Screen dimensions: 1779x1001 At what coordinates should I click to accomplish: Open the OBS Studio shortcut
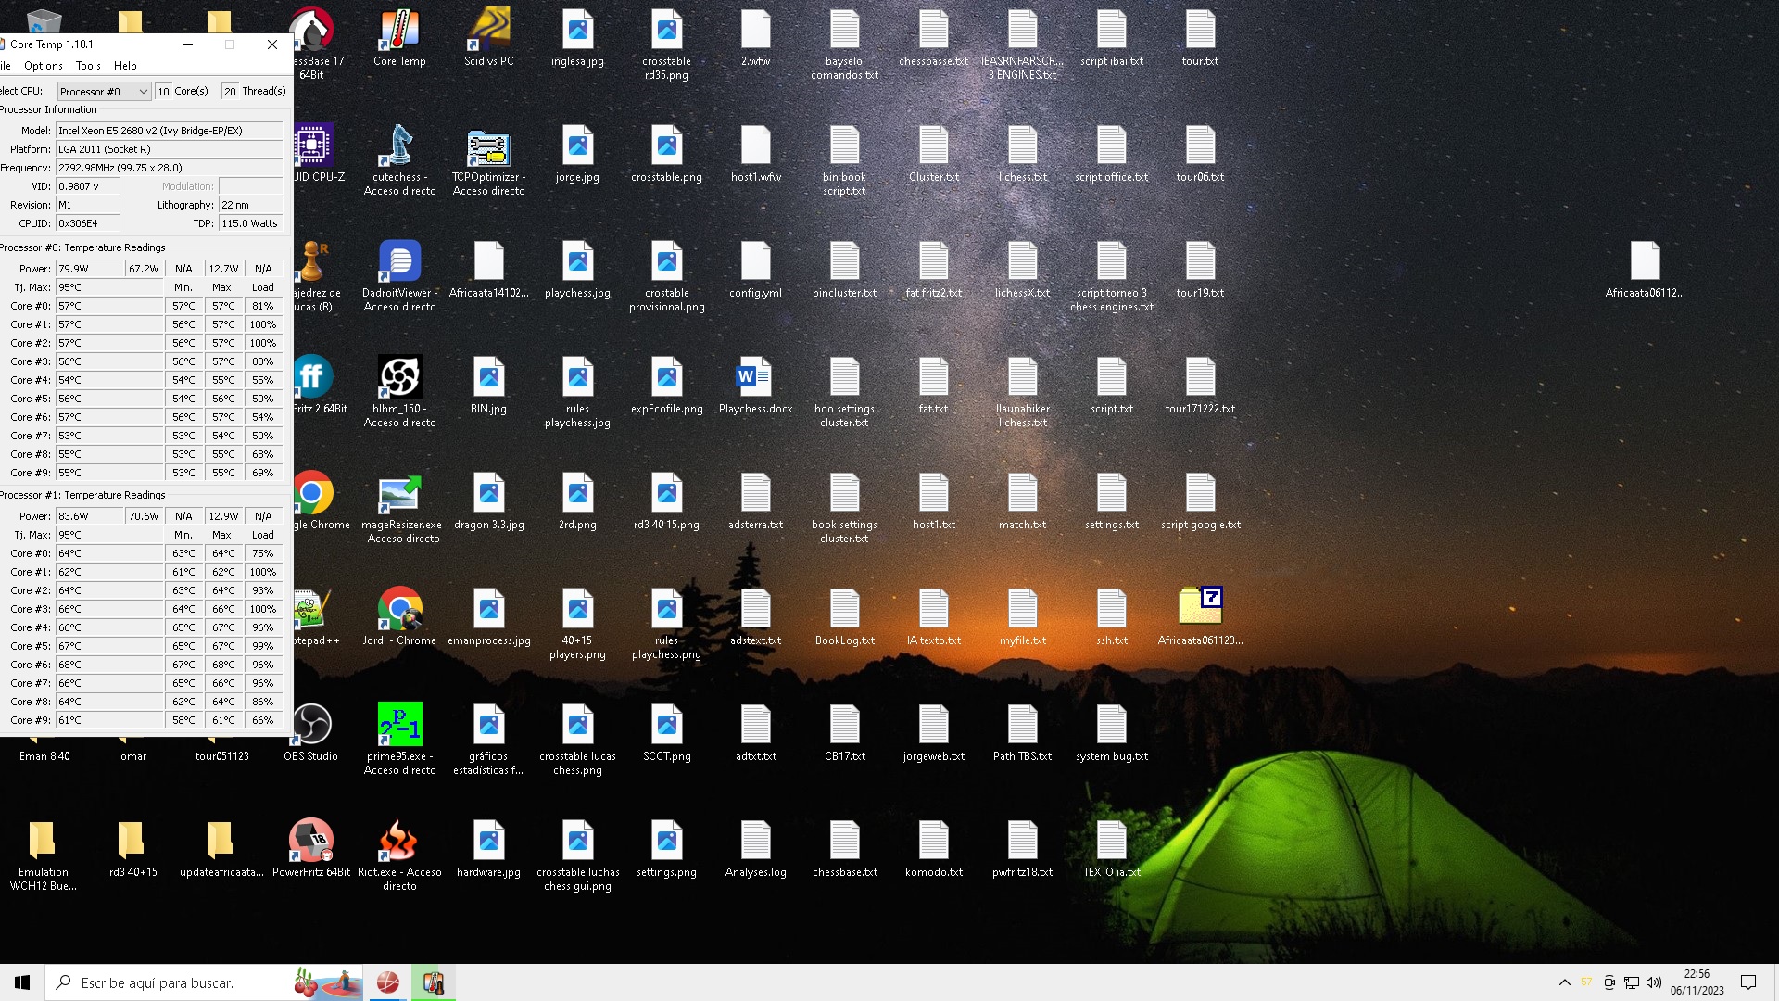(311, 732)
